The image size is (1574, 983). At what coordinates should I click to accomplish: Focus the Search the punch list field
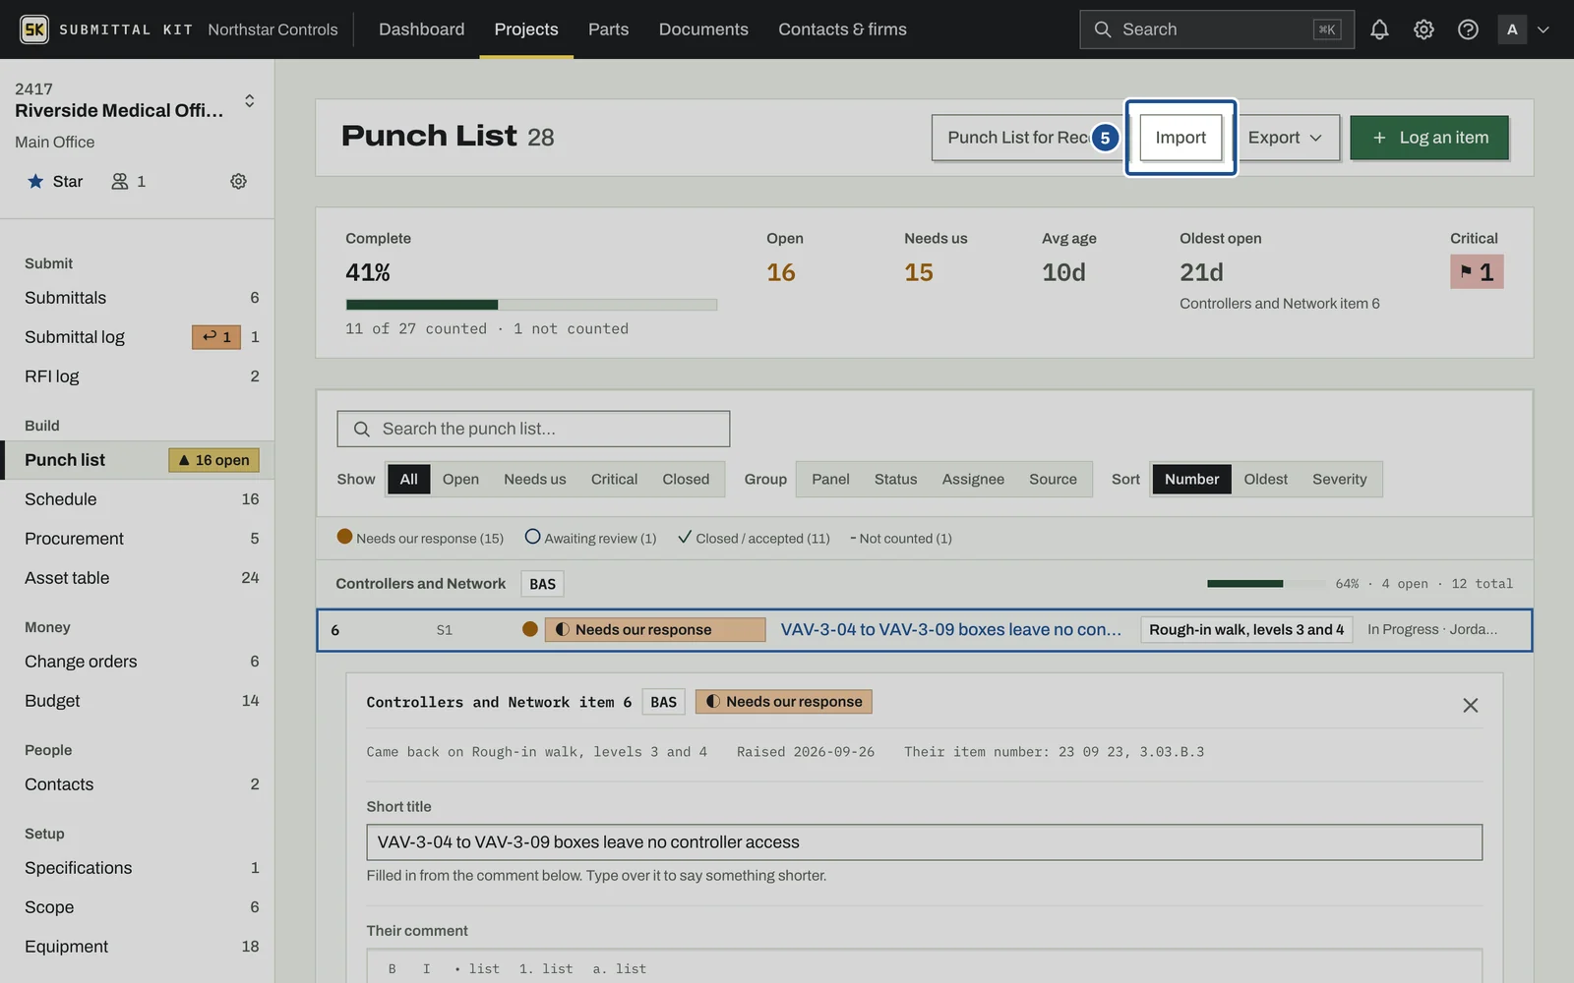(x=533, y=429)
